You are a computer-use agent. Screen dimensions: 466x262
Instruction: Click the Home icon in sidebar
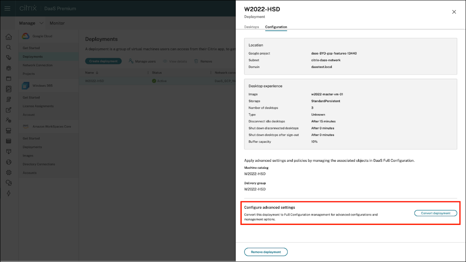click(9, 37)
